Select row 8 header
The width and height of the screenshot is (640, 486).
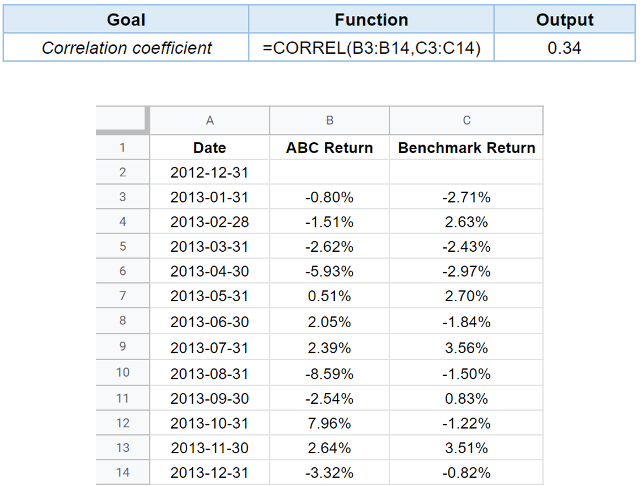(x=122, y=320)
